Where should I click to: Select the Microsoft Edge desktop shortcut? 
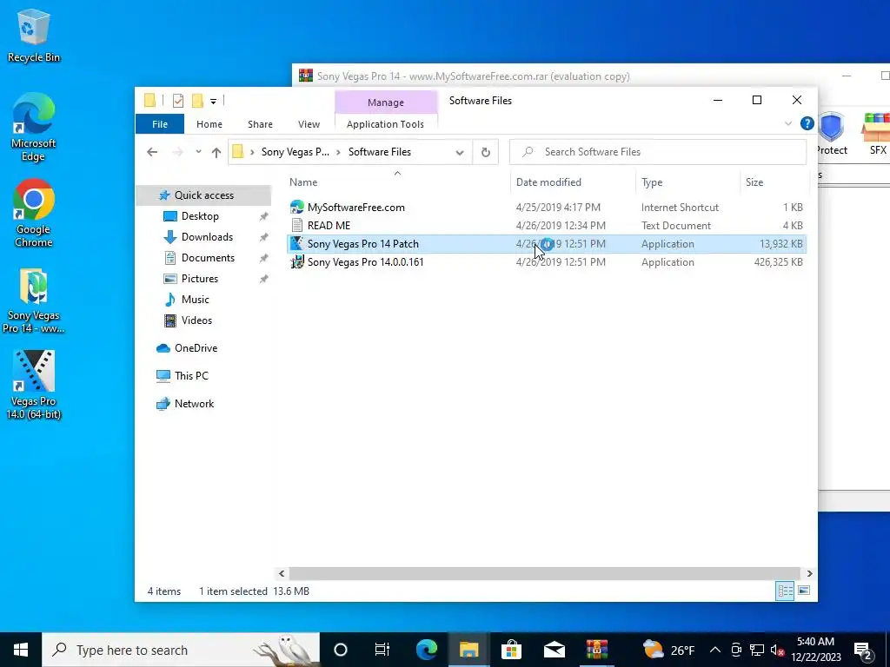point(34,128)
